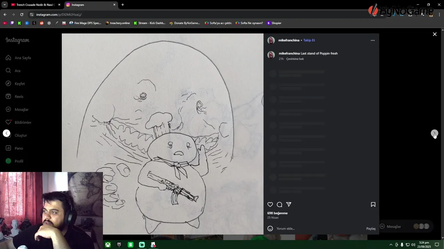Viewport: 444px width, 249px height.
Task: Open Xbox app on taskbar
Action: coord(108,245)
